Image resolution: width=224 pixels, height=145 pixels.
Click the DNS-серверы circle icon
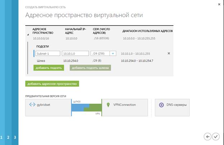161,105
